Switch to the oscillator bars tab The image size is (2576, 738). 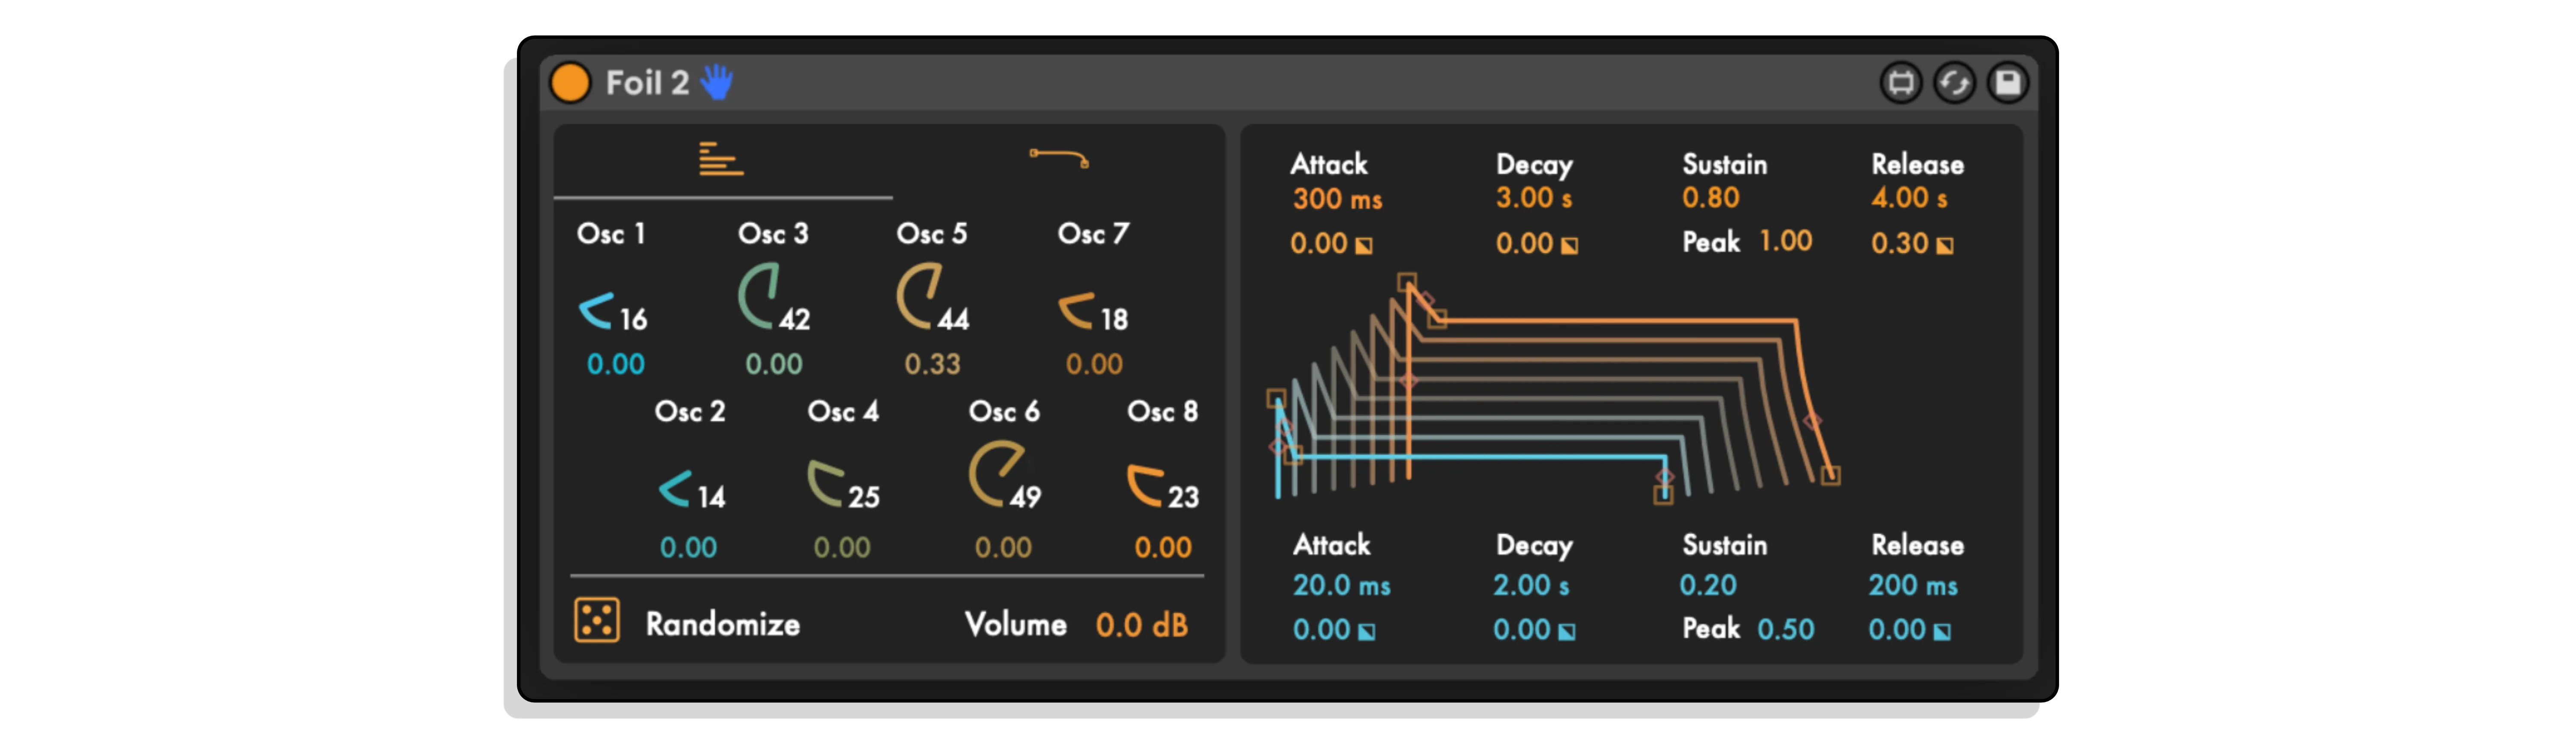click(721, 160)
